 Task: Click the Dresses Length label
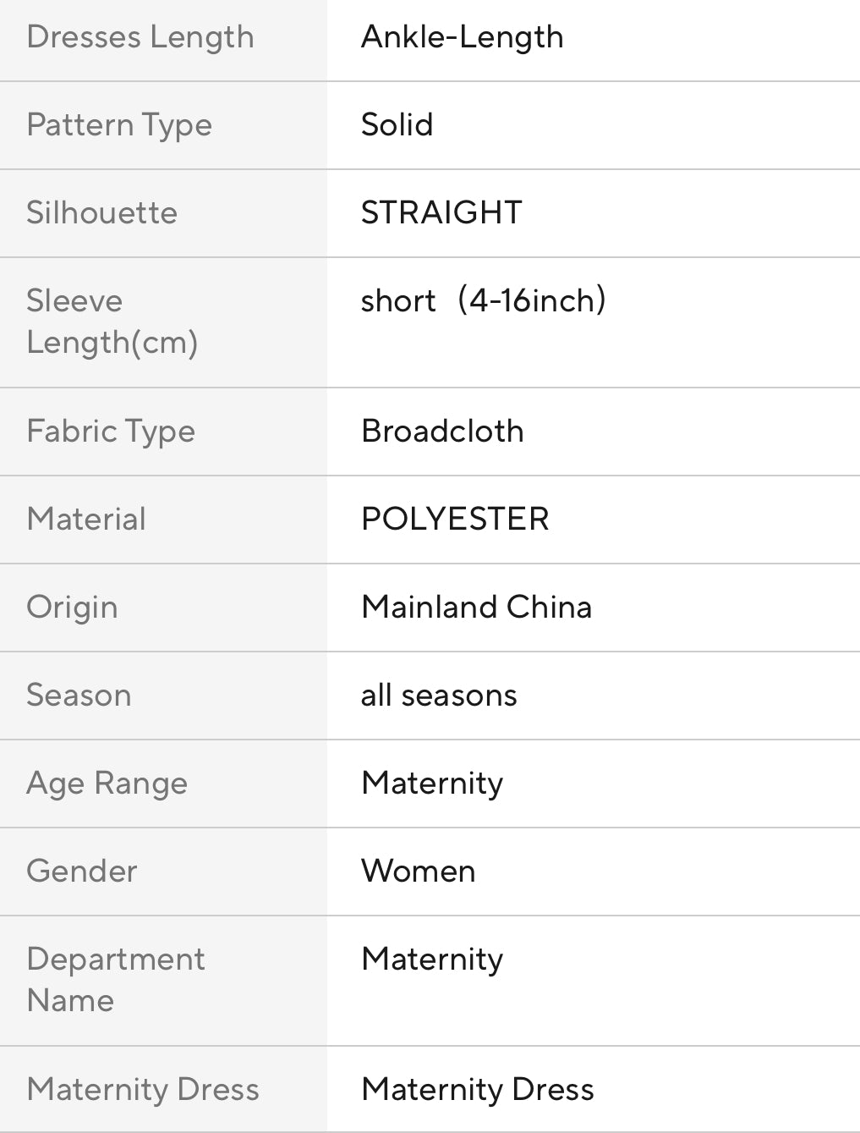140,37
